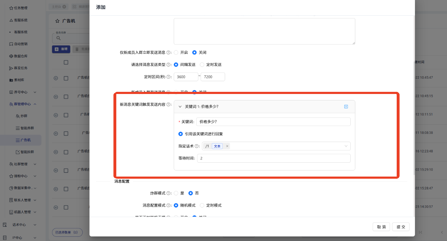Image resolution: width=447 pixels, height=241 pixels.
Task: Click the 广告机 star favorite icon
Action: click(57, 21)
